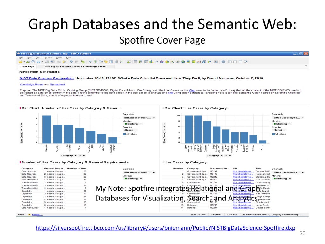This screenshot has height=244, width=325.
Task: Click the Print icon in toolbar
Action: point(47,62)
